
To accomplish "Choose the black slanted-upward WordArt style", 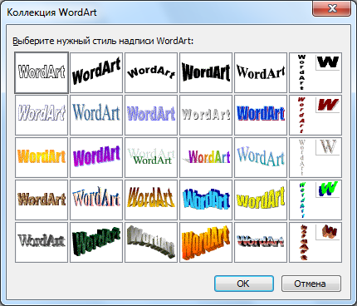I will point(96,72).
